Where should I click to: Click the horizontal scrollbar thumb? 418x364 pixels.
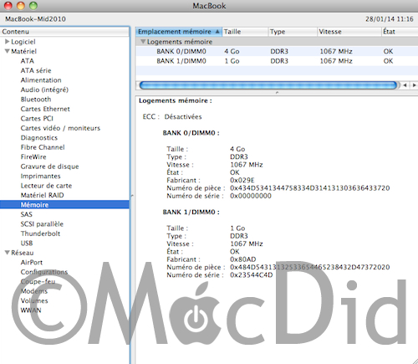click(268, 85)
